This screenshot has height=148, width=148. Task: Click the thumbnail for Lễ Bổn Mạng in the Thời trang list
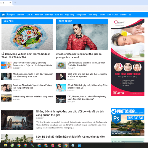tap(61, 65)
